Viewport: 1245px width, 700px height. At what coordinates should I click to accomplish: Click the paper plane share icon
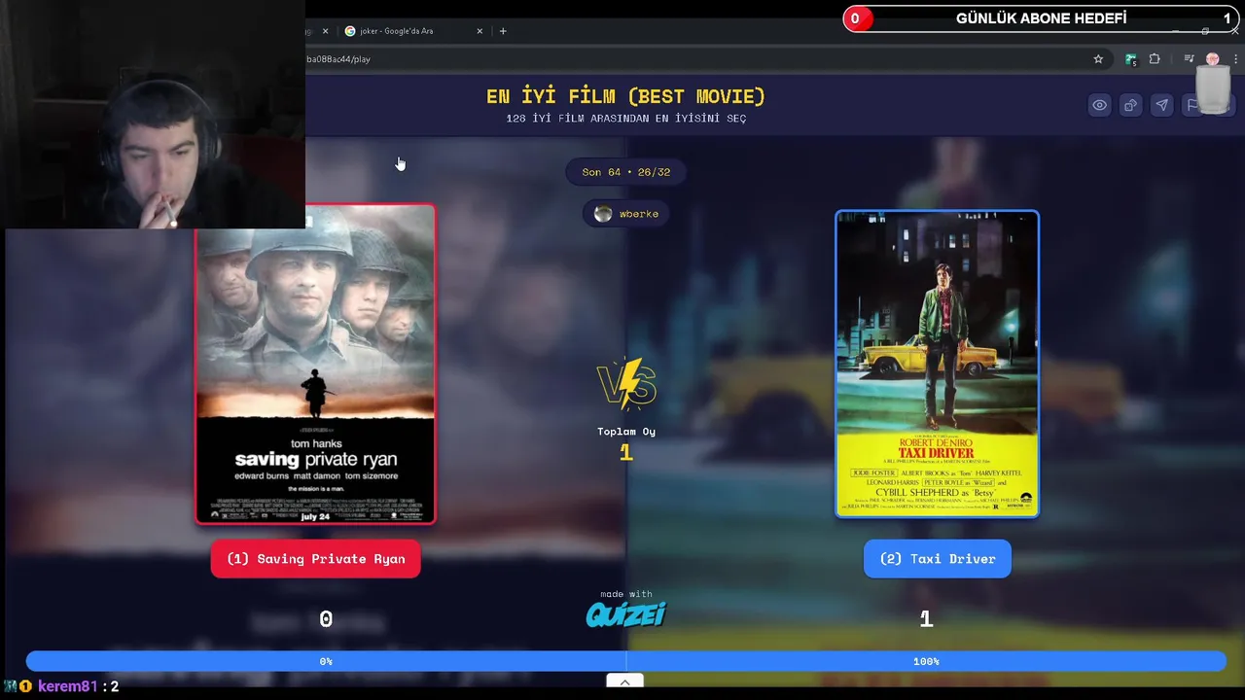[1161, 105]
